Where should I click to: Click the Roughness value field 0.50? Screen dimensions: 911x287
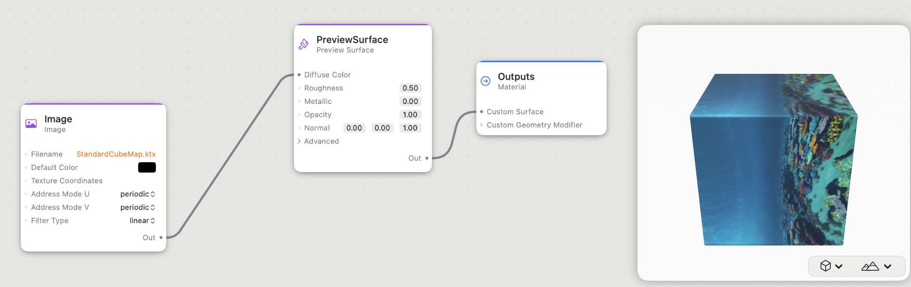pyautogui.click(x=410, y=88)
